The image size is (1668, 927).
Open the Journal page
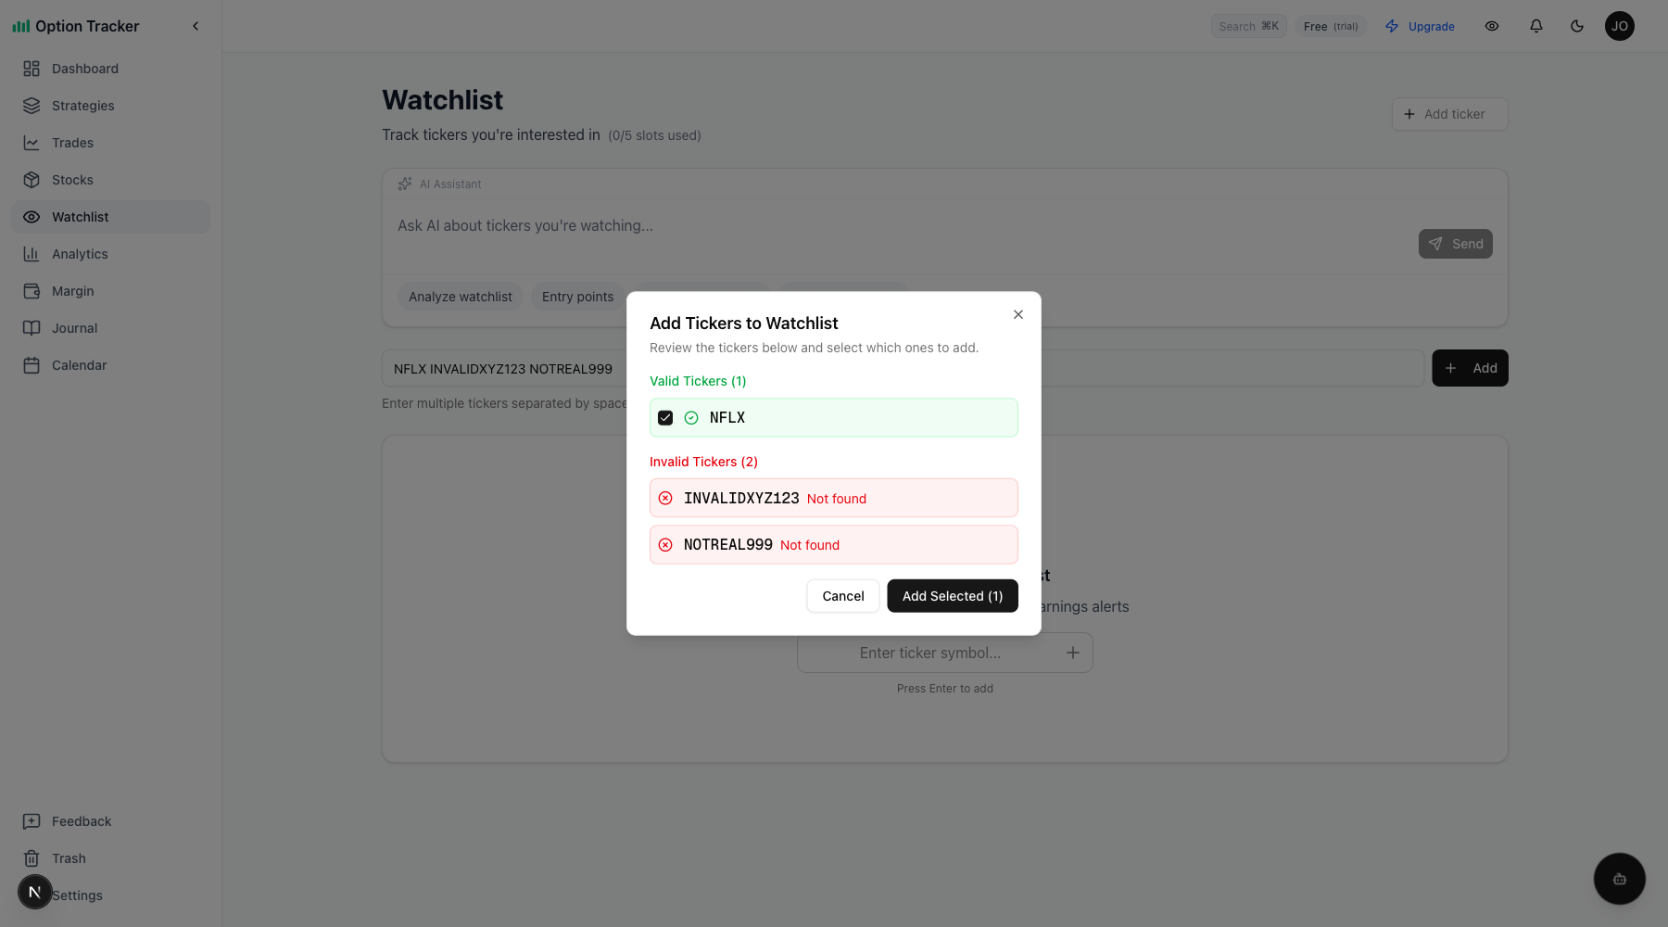(74, 328)
